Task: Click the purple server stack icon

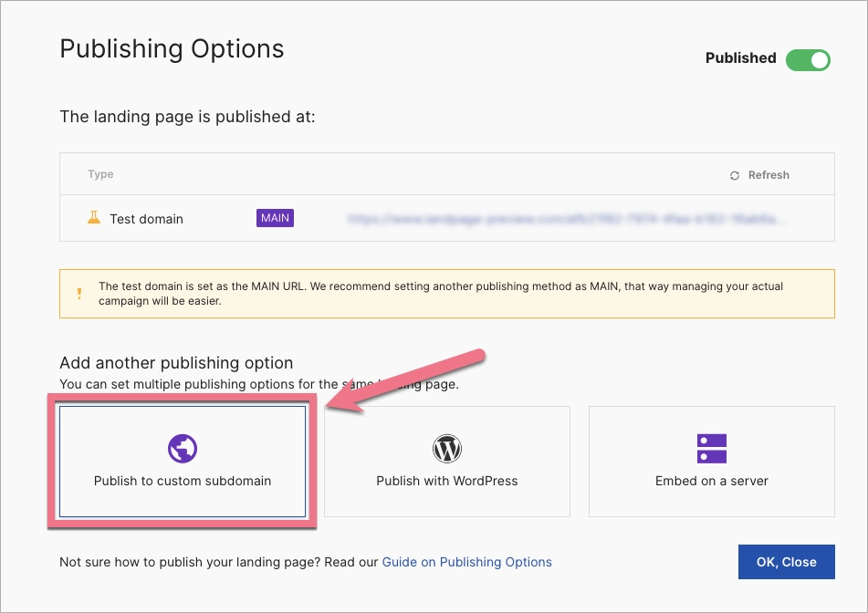Action: tap(712, 448)
